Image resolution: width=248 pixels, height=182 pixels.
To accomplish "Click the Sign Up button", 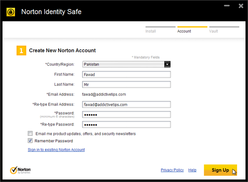I will click(220, 170).
